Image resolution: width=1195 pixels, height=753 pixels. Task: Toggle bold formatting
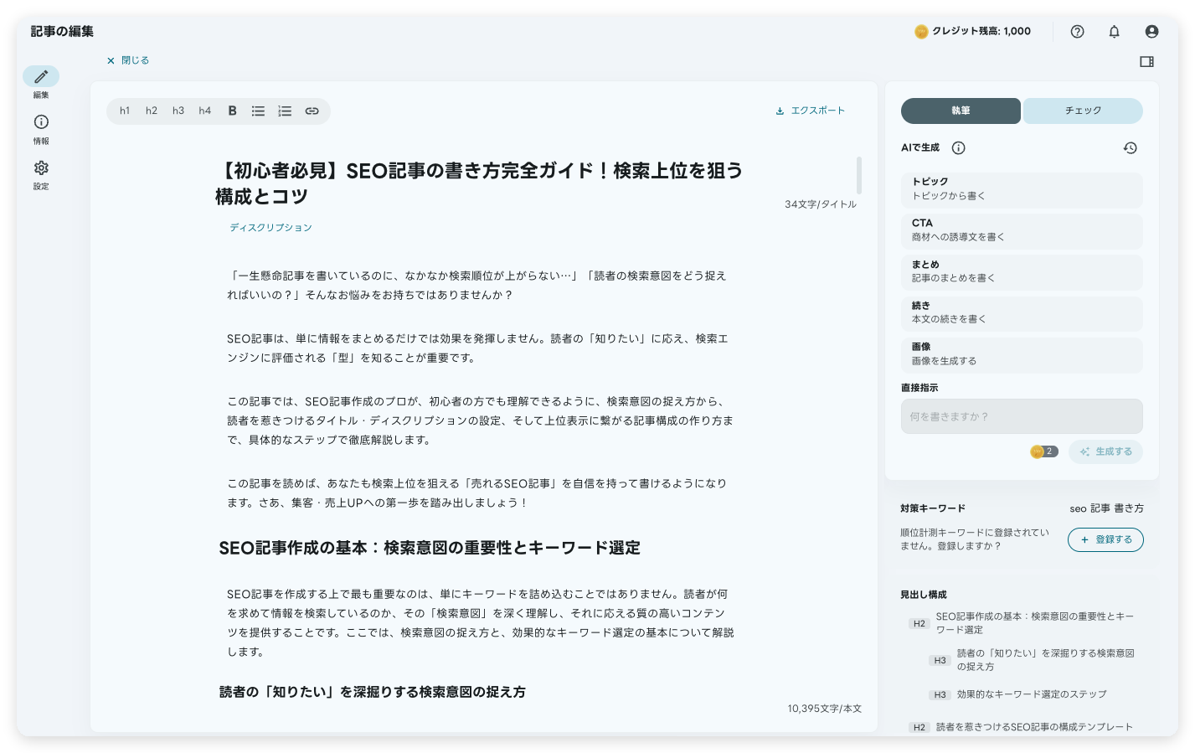tap(232, 111)
